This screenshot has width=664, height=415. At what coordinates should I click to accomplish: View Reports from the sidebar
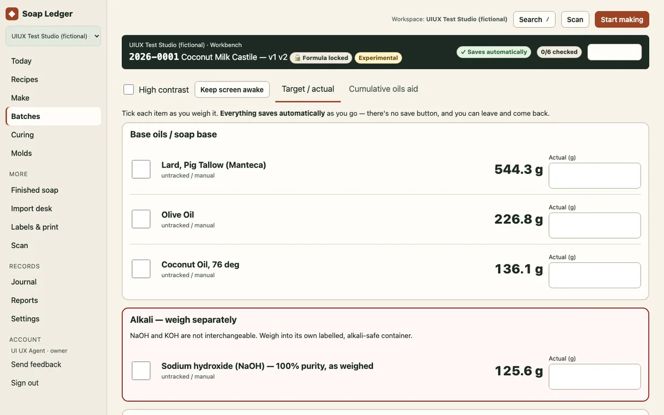coord(53,300)
